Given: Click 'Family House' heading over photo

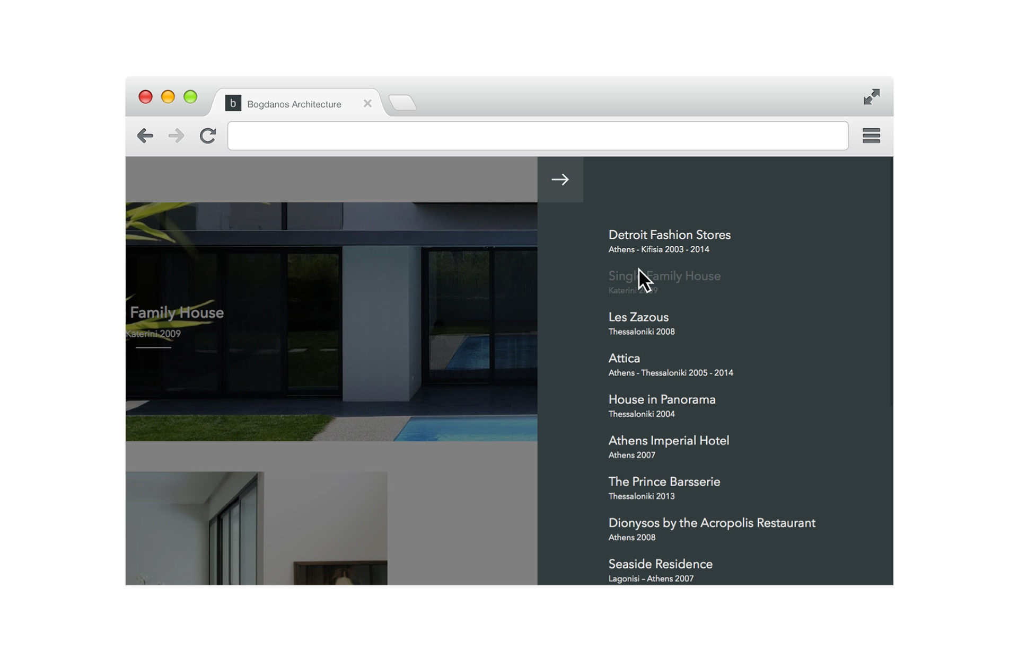Looking at the screenshot, I should coord(177,312).
